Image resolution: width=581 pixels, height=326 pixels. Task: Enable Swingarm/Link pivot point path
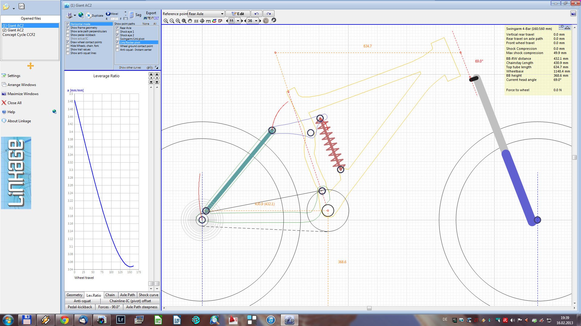coord(117,39)
